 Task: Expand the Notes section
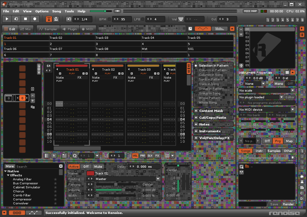[x=196, y=125]
